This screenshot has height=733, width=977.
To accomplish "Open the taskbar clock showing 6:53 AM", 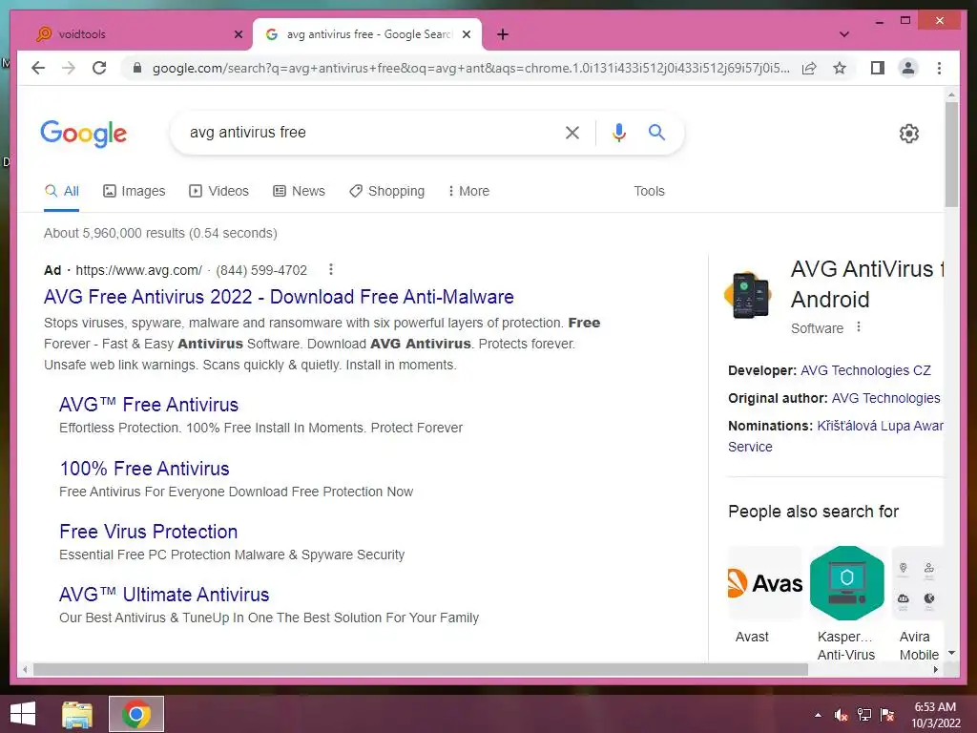I will (x=935, y=715).
